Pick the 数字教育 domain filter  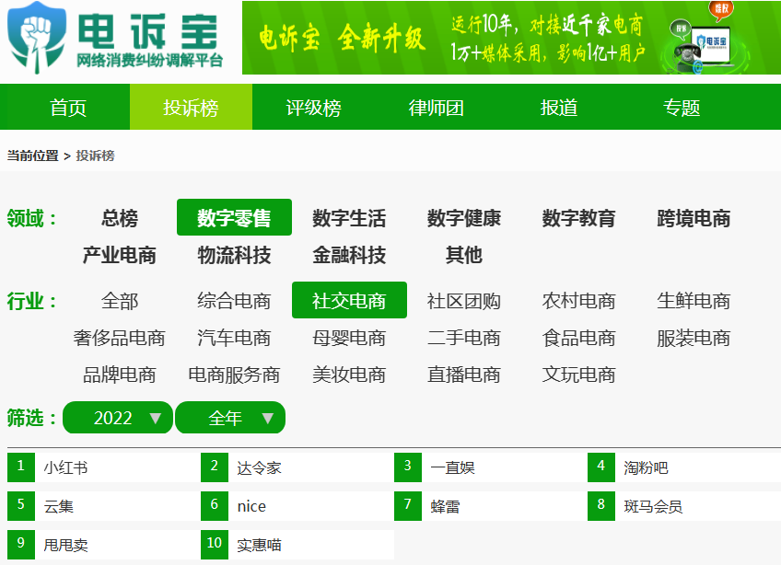(578, 217)
